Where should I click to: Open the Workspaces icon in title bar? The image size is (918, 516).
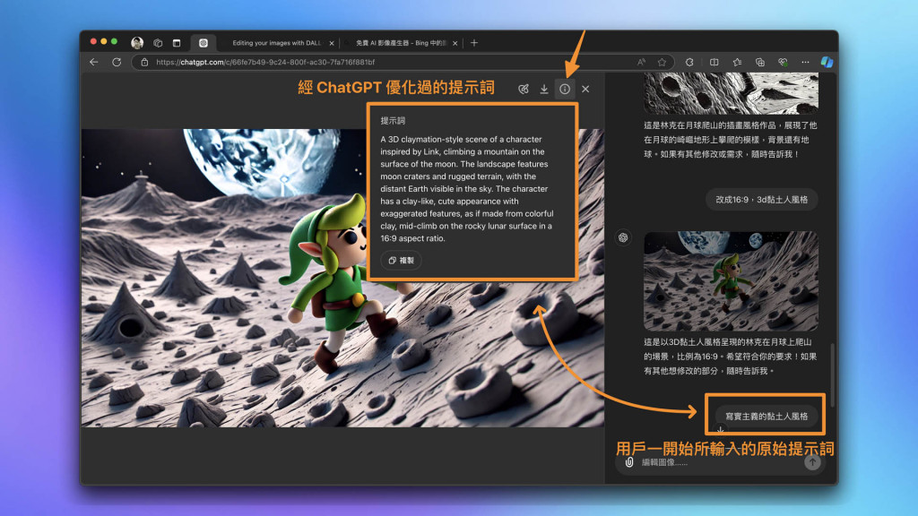158,43
